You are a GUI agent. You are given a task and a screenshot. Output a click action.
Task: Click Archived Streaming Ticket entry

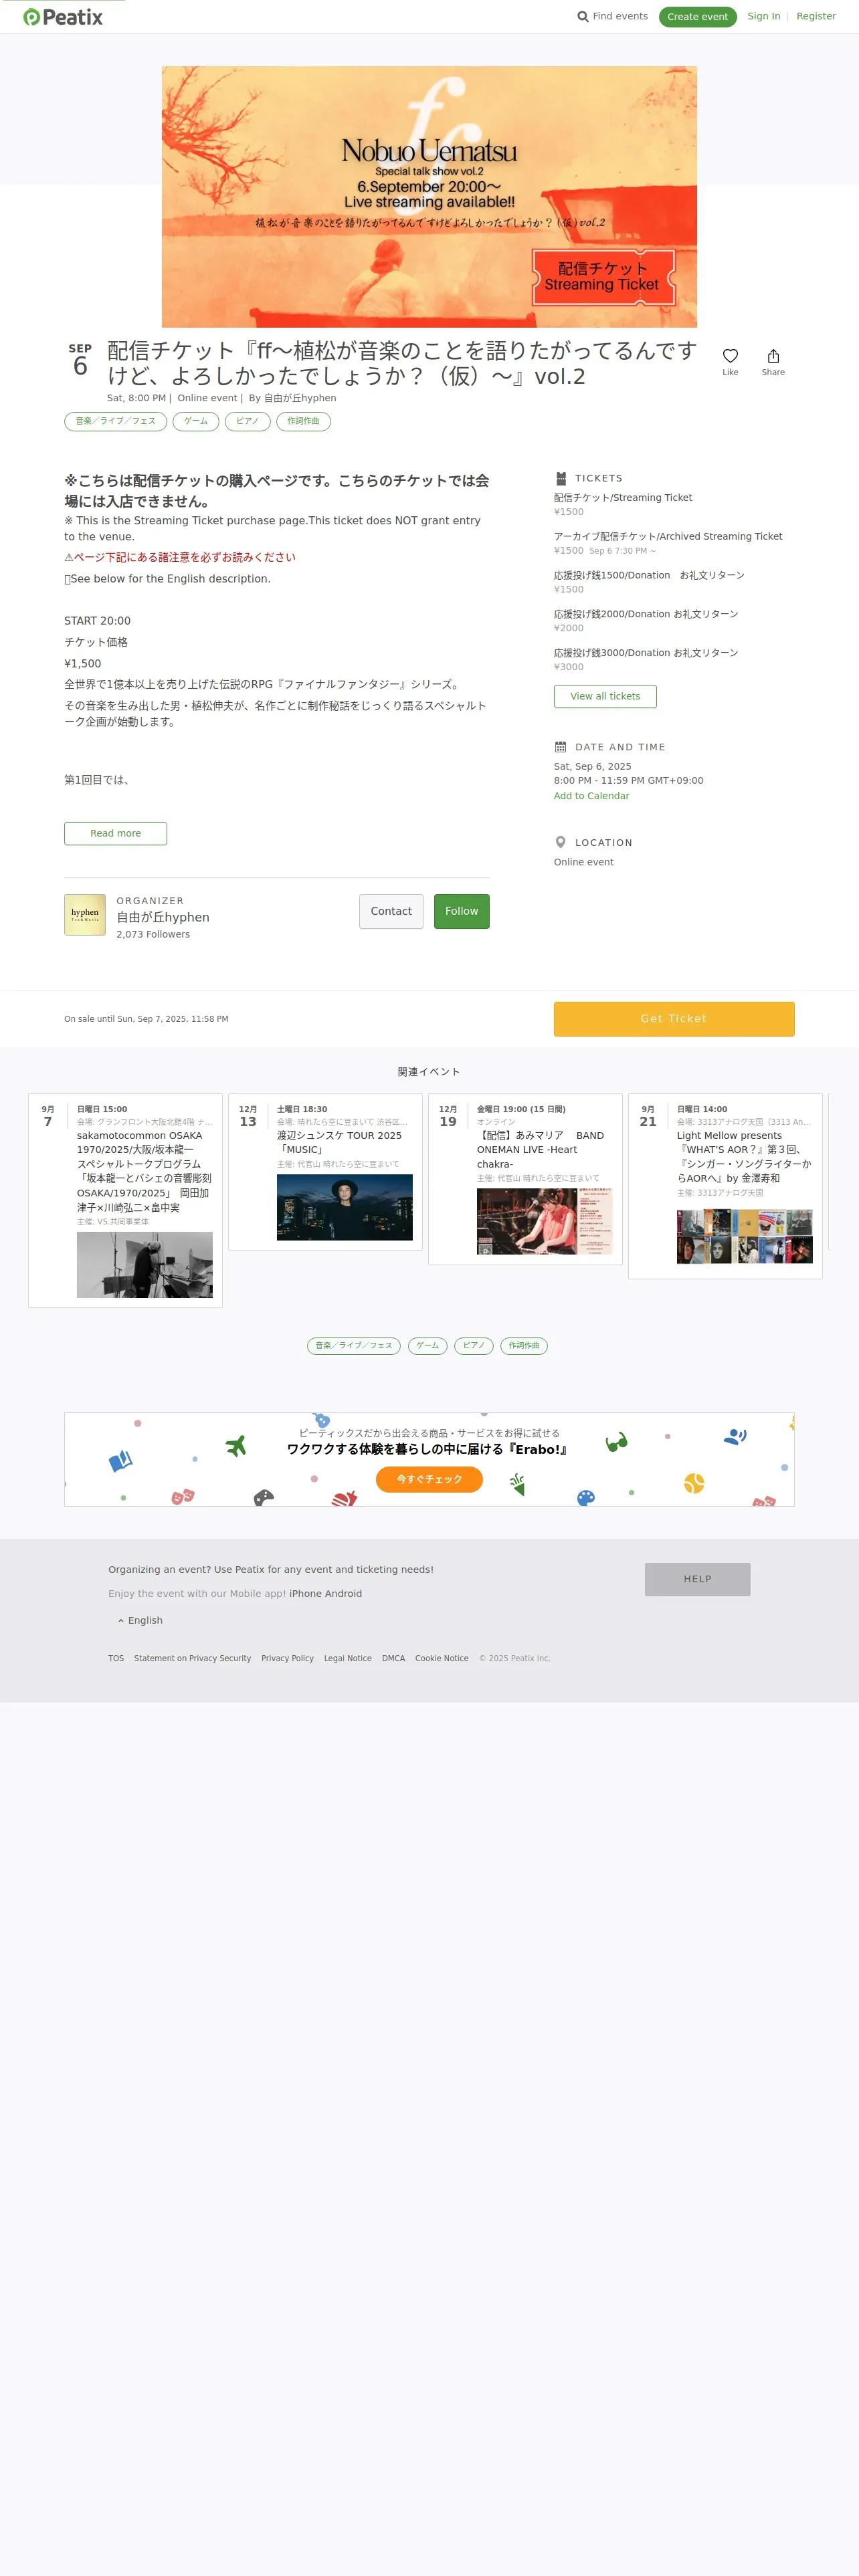coord(668,537)
